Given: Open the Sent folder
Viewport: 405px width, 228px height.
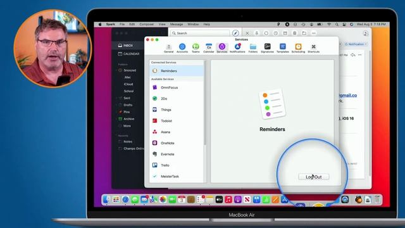Looking at the screenshot, I should click(x=125, y=98).
